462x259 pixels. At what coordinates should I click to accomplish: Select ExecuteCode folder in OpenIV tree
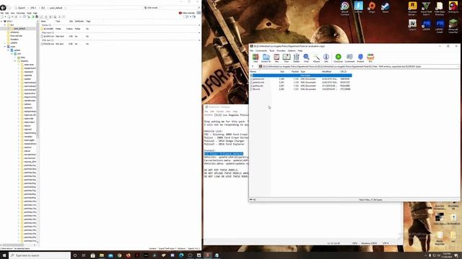click(x=16, y=36)
